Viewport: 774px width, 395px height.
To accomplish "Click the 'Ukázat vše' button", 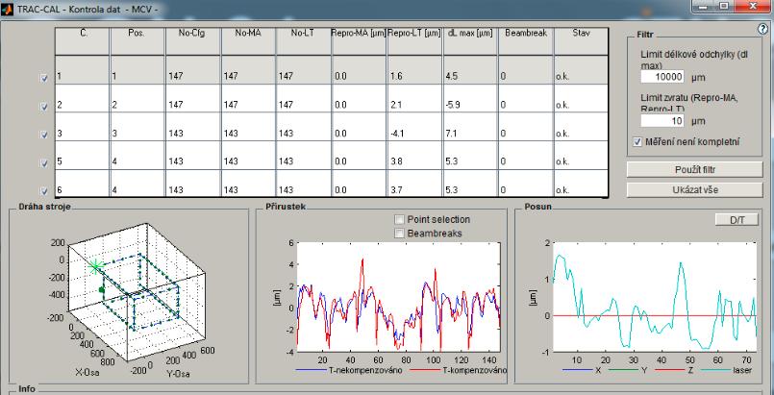I will 695,190.
